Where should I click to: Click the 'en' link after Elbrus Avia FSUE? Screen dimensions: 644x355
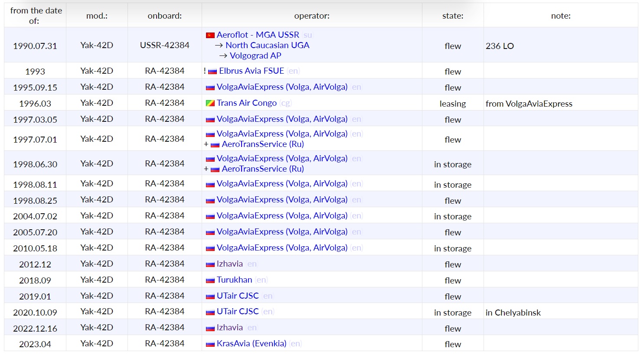point(294,71)
